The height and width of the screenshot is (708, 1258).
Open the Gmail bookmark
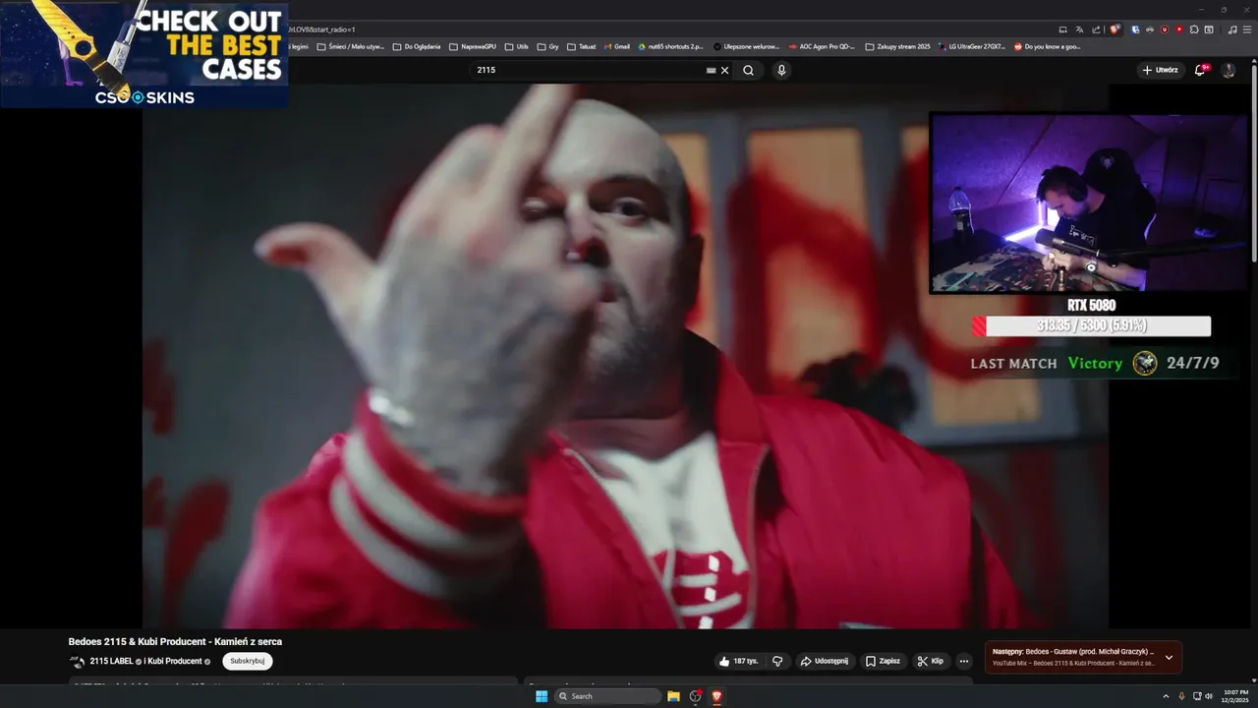[616, 46]
